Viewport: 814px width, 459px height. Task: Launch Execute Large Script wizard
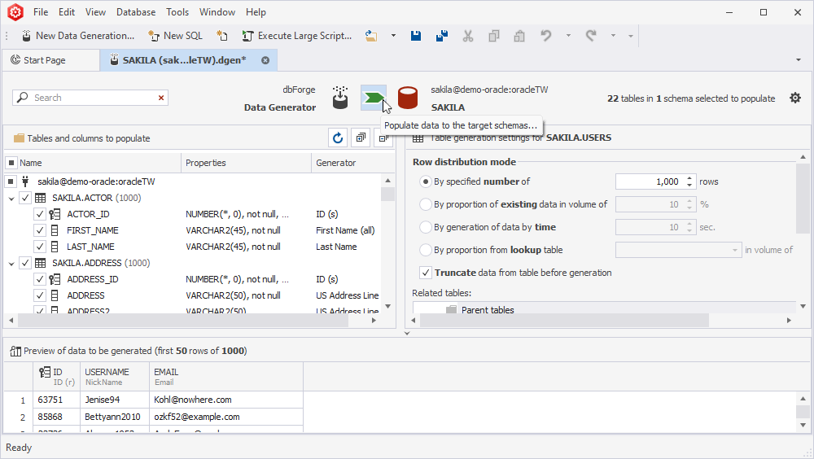[x=297, y=36]
